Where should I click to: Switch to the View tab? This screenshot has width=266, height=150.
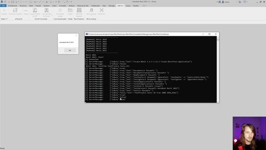(x=104, y=6)
